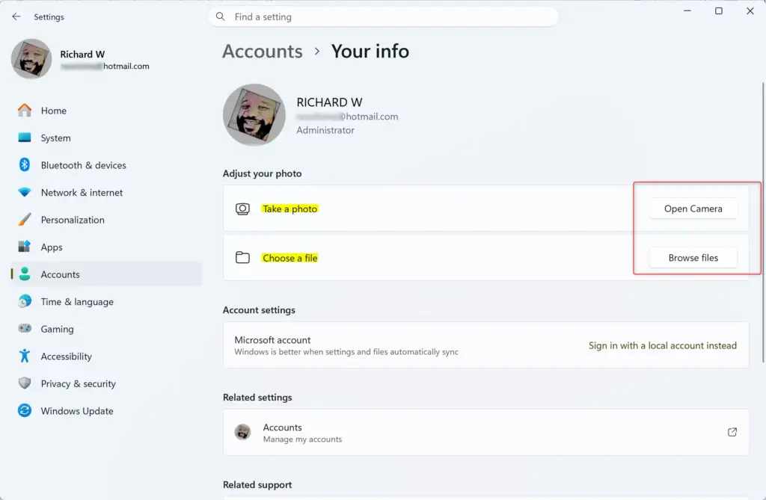
Task: Click the Home house icon
Action: (x=25, y=111)
